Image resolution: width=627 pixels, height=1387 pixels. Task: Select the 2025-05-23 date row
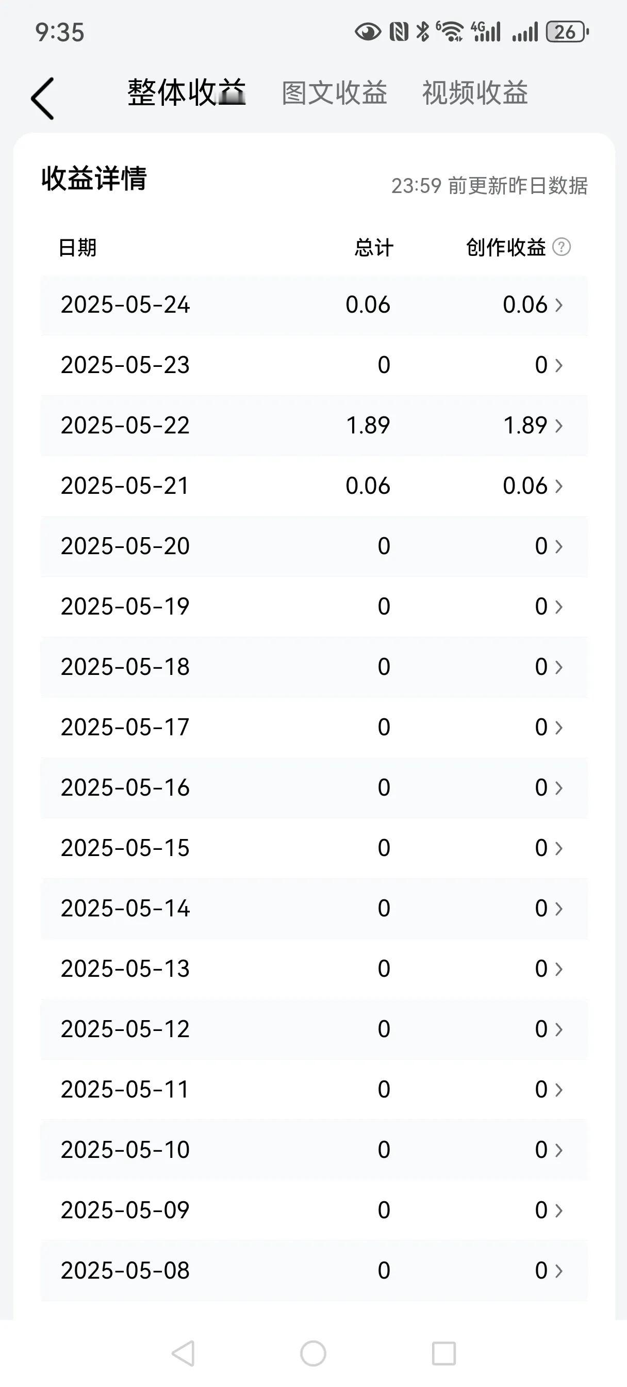pyautogui.click(x=315, y=366)
